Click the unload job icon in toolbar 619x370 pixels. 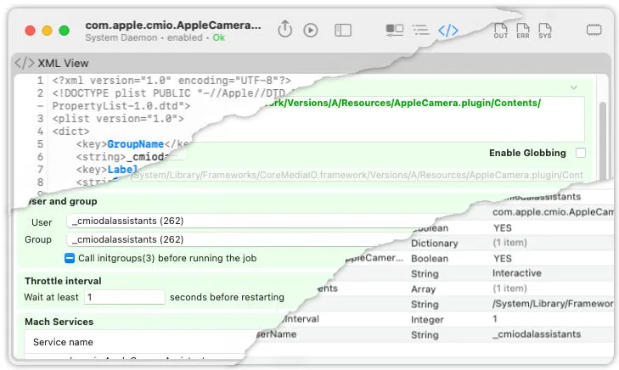coord(285,30)
